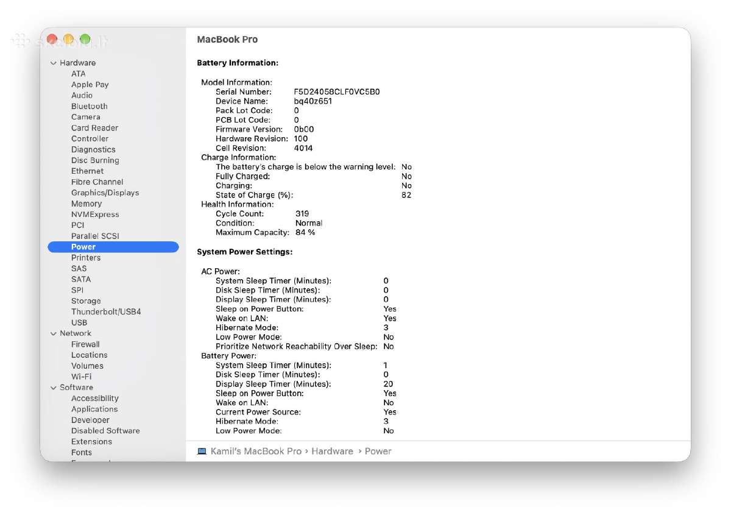Click the green zoom window button
Screen dimensions: 731x515
point(85,39)
